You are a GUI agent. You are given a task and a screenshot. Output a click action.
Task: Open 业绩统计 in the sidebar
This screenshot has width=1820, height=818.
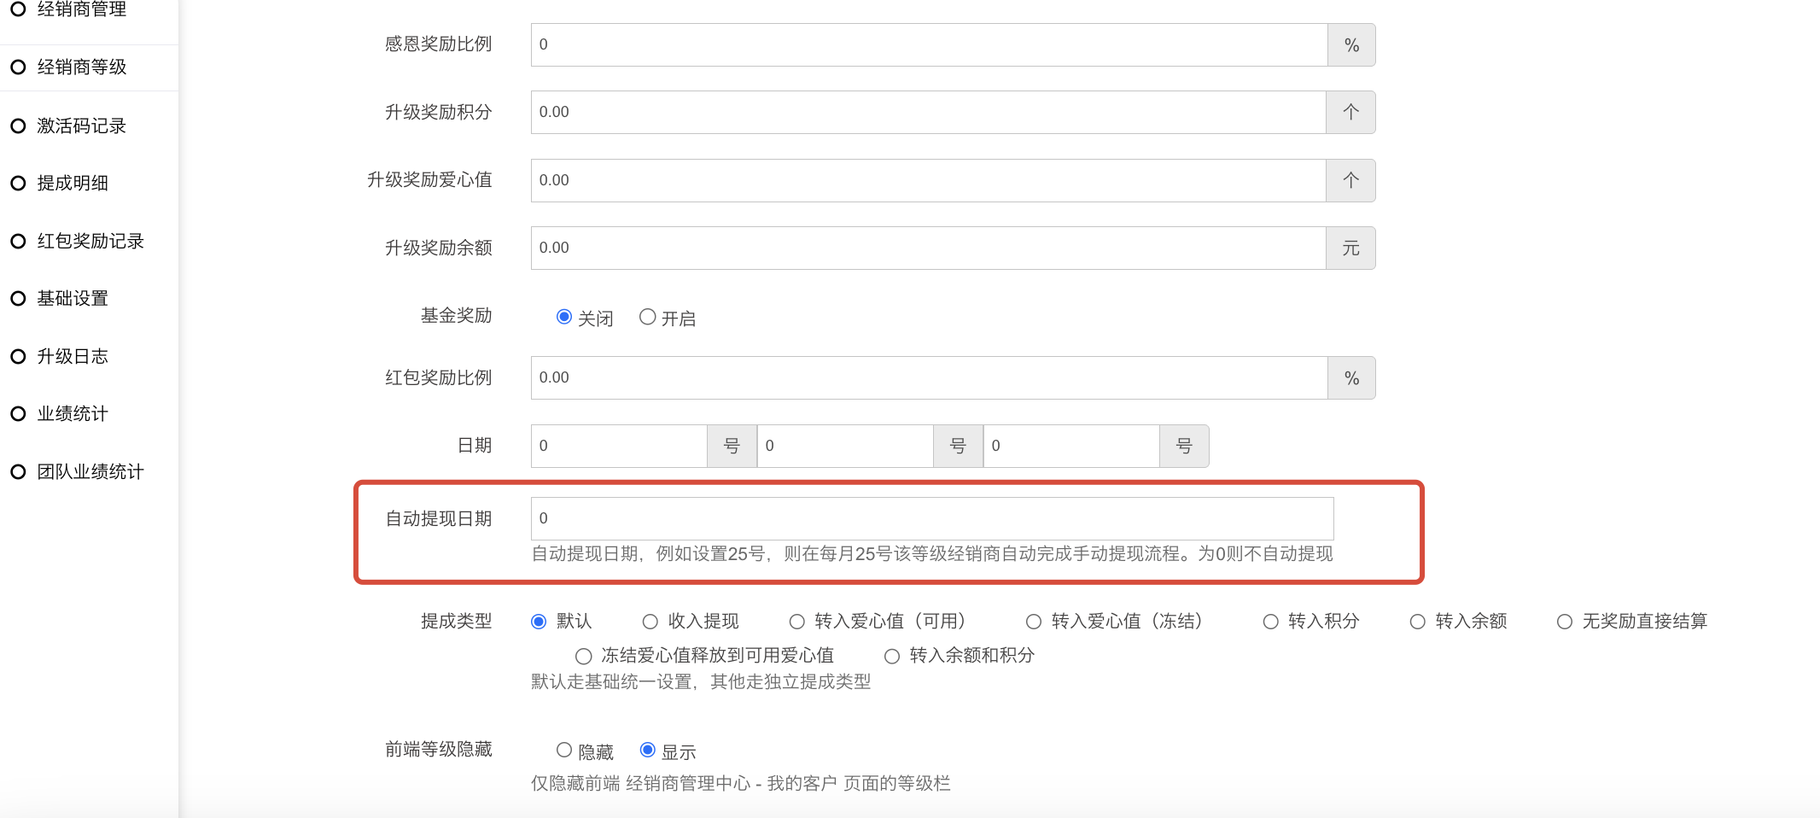[73, 414]
